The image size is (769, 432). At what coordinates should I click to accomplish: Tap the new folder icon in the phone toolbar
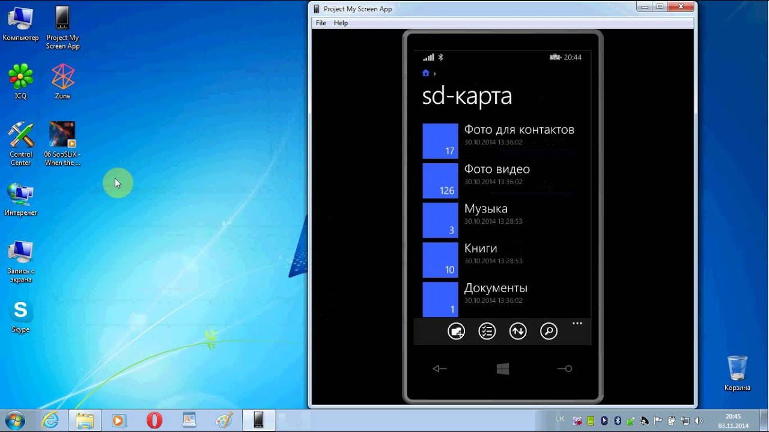(457, 331)
